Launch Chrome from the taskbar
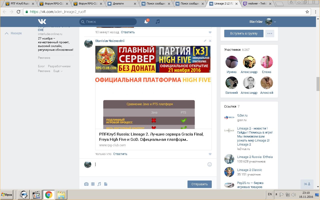Viewport: 320px width, 200px height. [x=48, y=194]
